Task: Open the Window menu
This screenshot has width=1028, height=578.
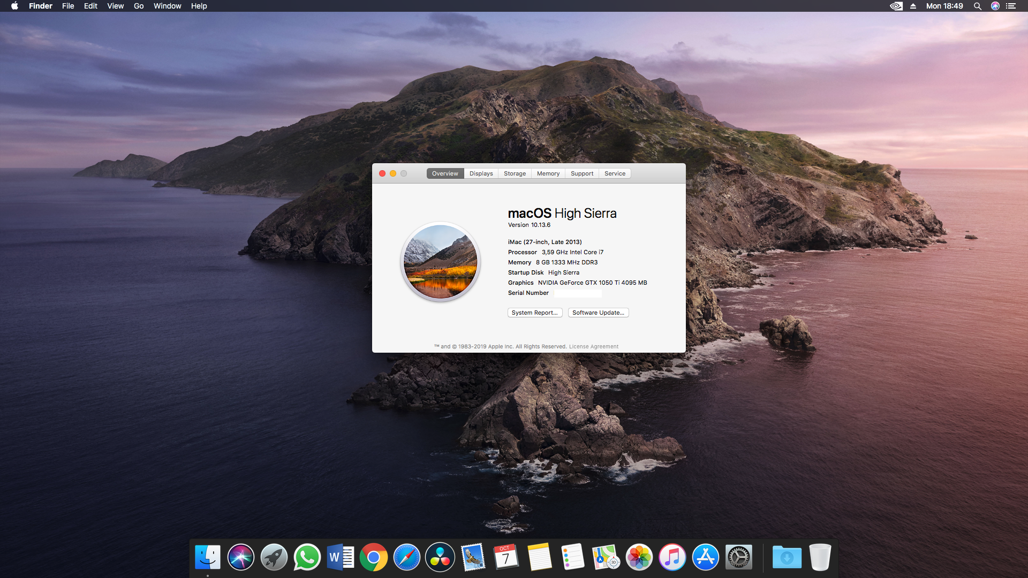Action: (x=167, y=6)
